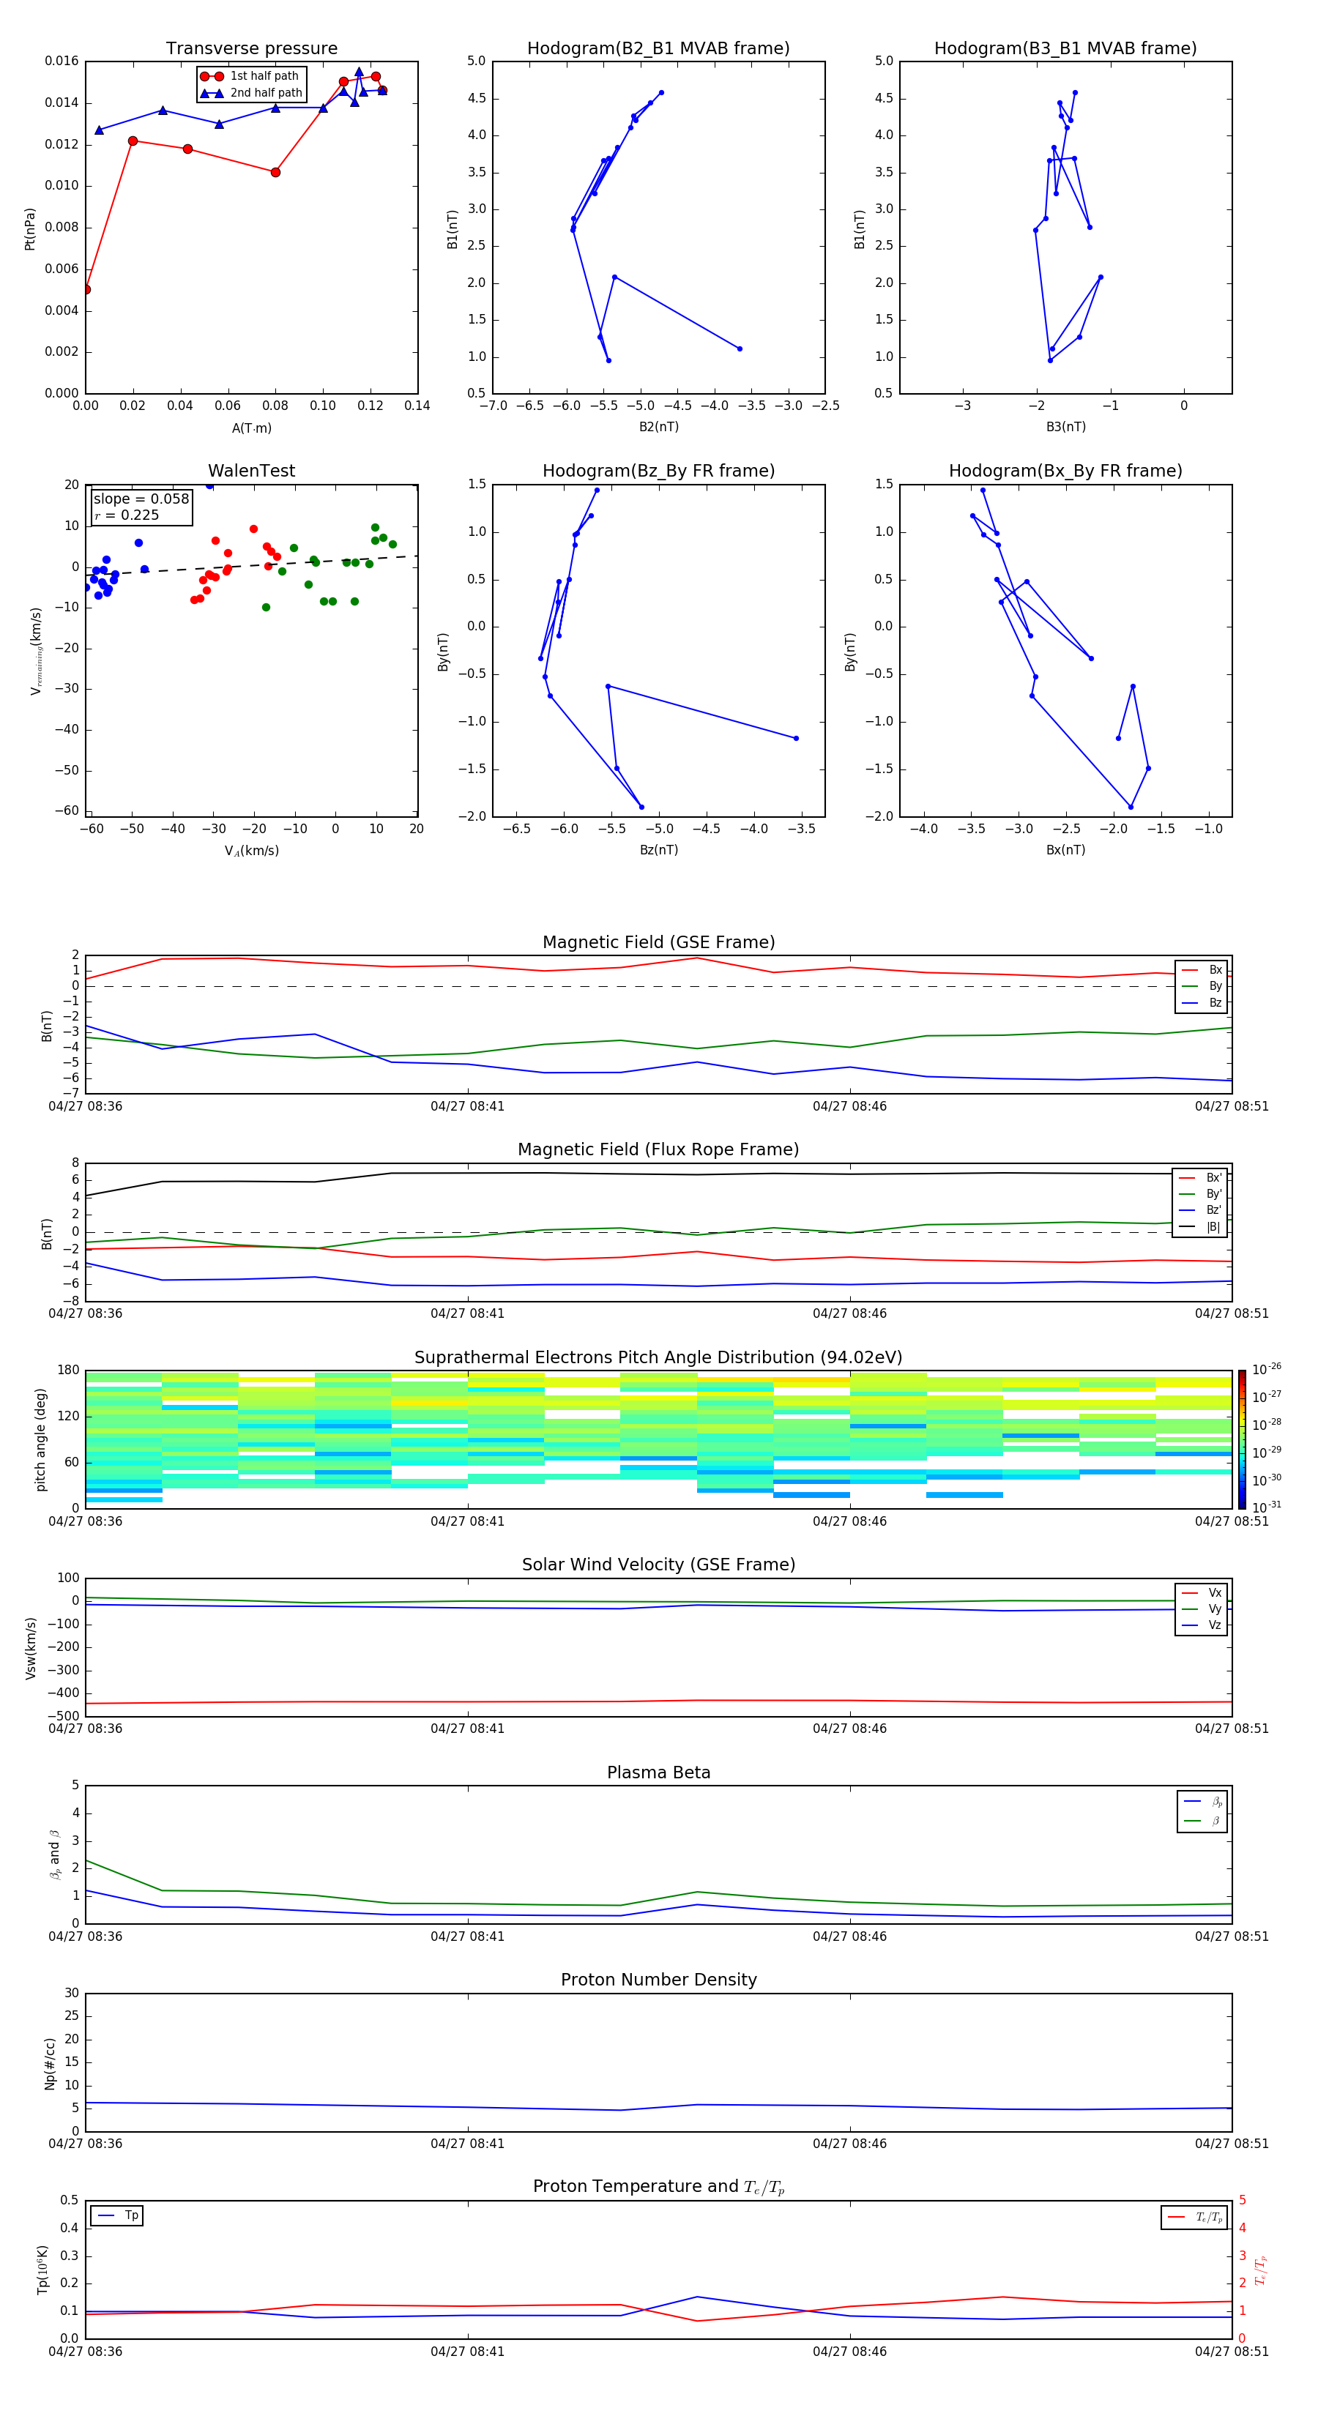Click the Te/Tp legend box

(x=1194, y=2217)
